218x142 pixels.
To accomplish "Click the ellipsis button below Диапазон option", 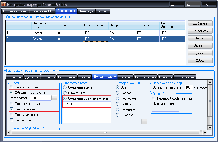I will coord(144,121).
